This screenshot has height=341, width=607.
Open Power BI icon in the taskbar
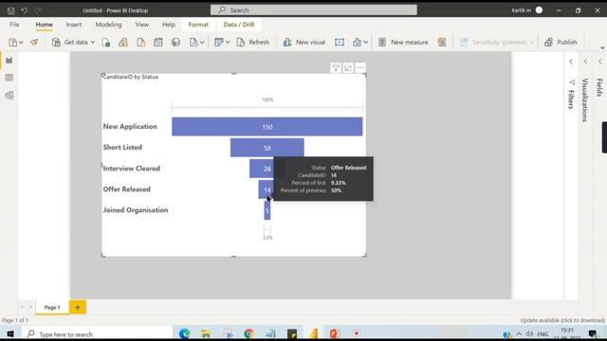[314, 333]
